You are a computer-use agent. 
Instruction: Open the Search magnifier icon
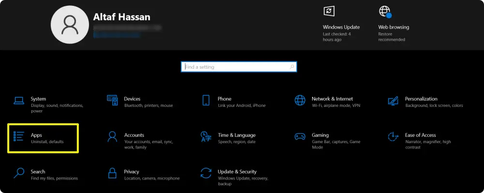pyautogui.click(x=19, y=173)
